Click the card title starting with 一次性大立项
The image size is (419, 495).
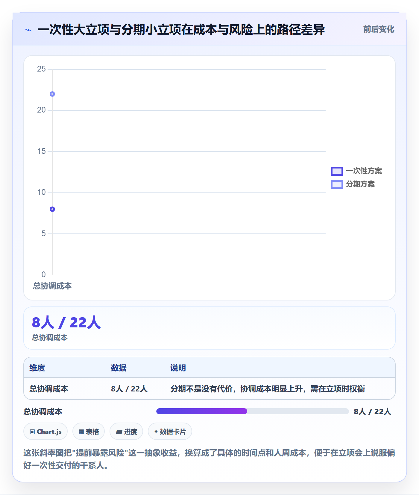pos(181,30)
